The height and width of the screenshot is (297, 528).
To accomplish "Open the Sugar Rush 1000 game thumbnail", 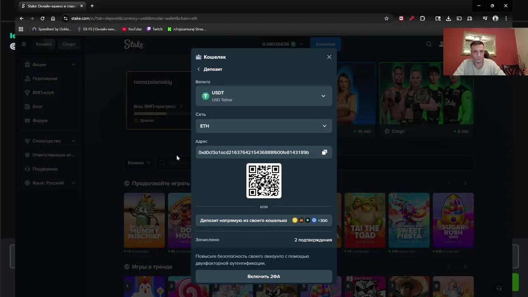I will [x=453, y=220].
